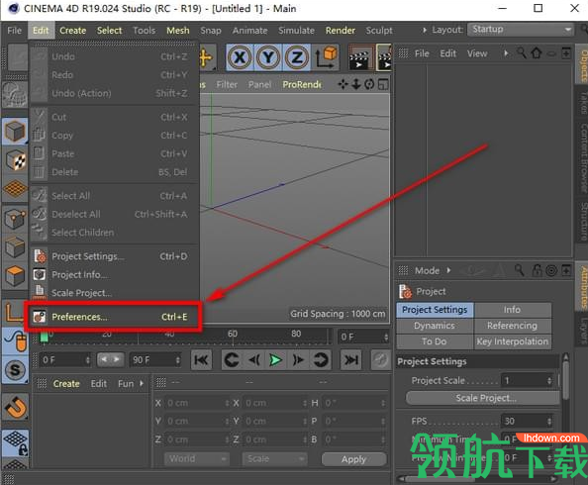Choose Project Info menu entry
Screen dimensions: 588x485
point(114,275)
